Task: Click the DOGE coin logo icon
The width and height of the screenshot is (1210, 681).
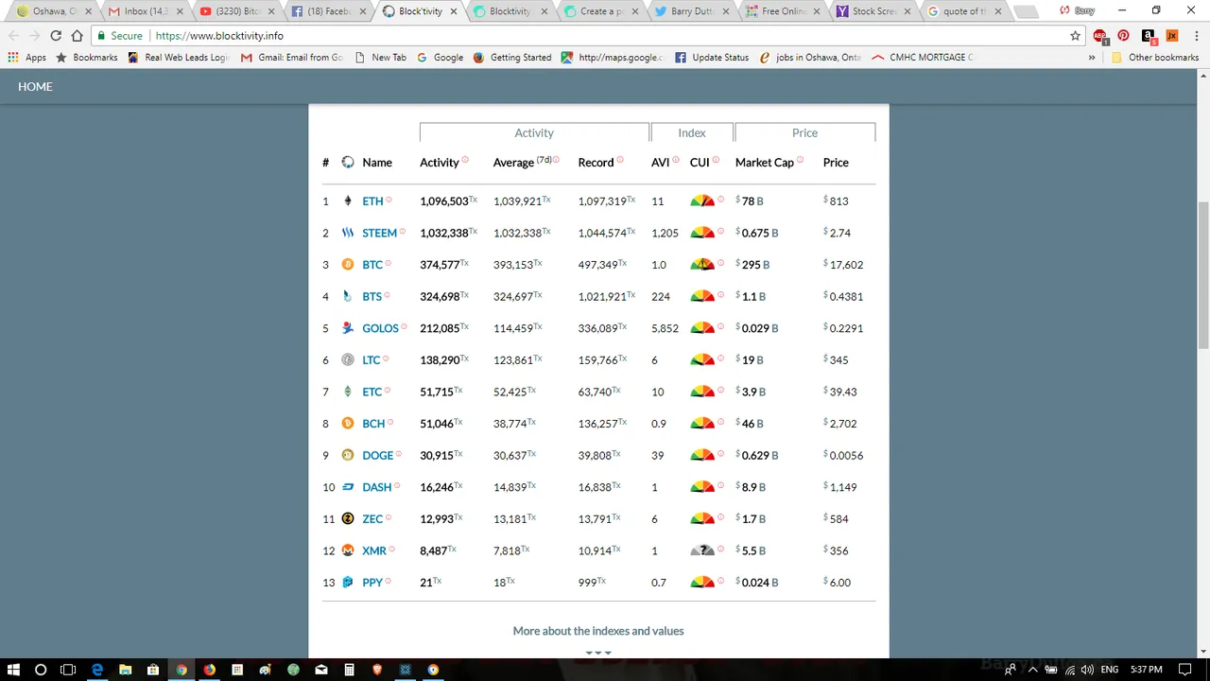Action: click(348, 455)
